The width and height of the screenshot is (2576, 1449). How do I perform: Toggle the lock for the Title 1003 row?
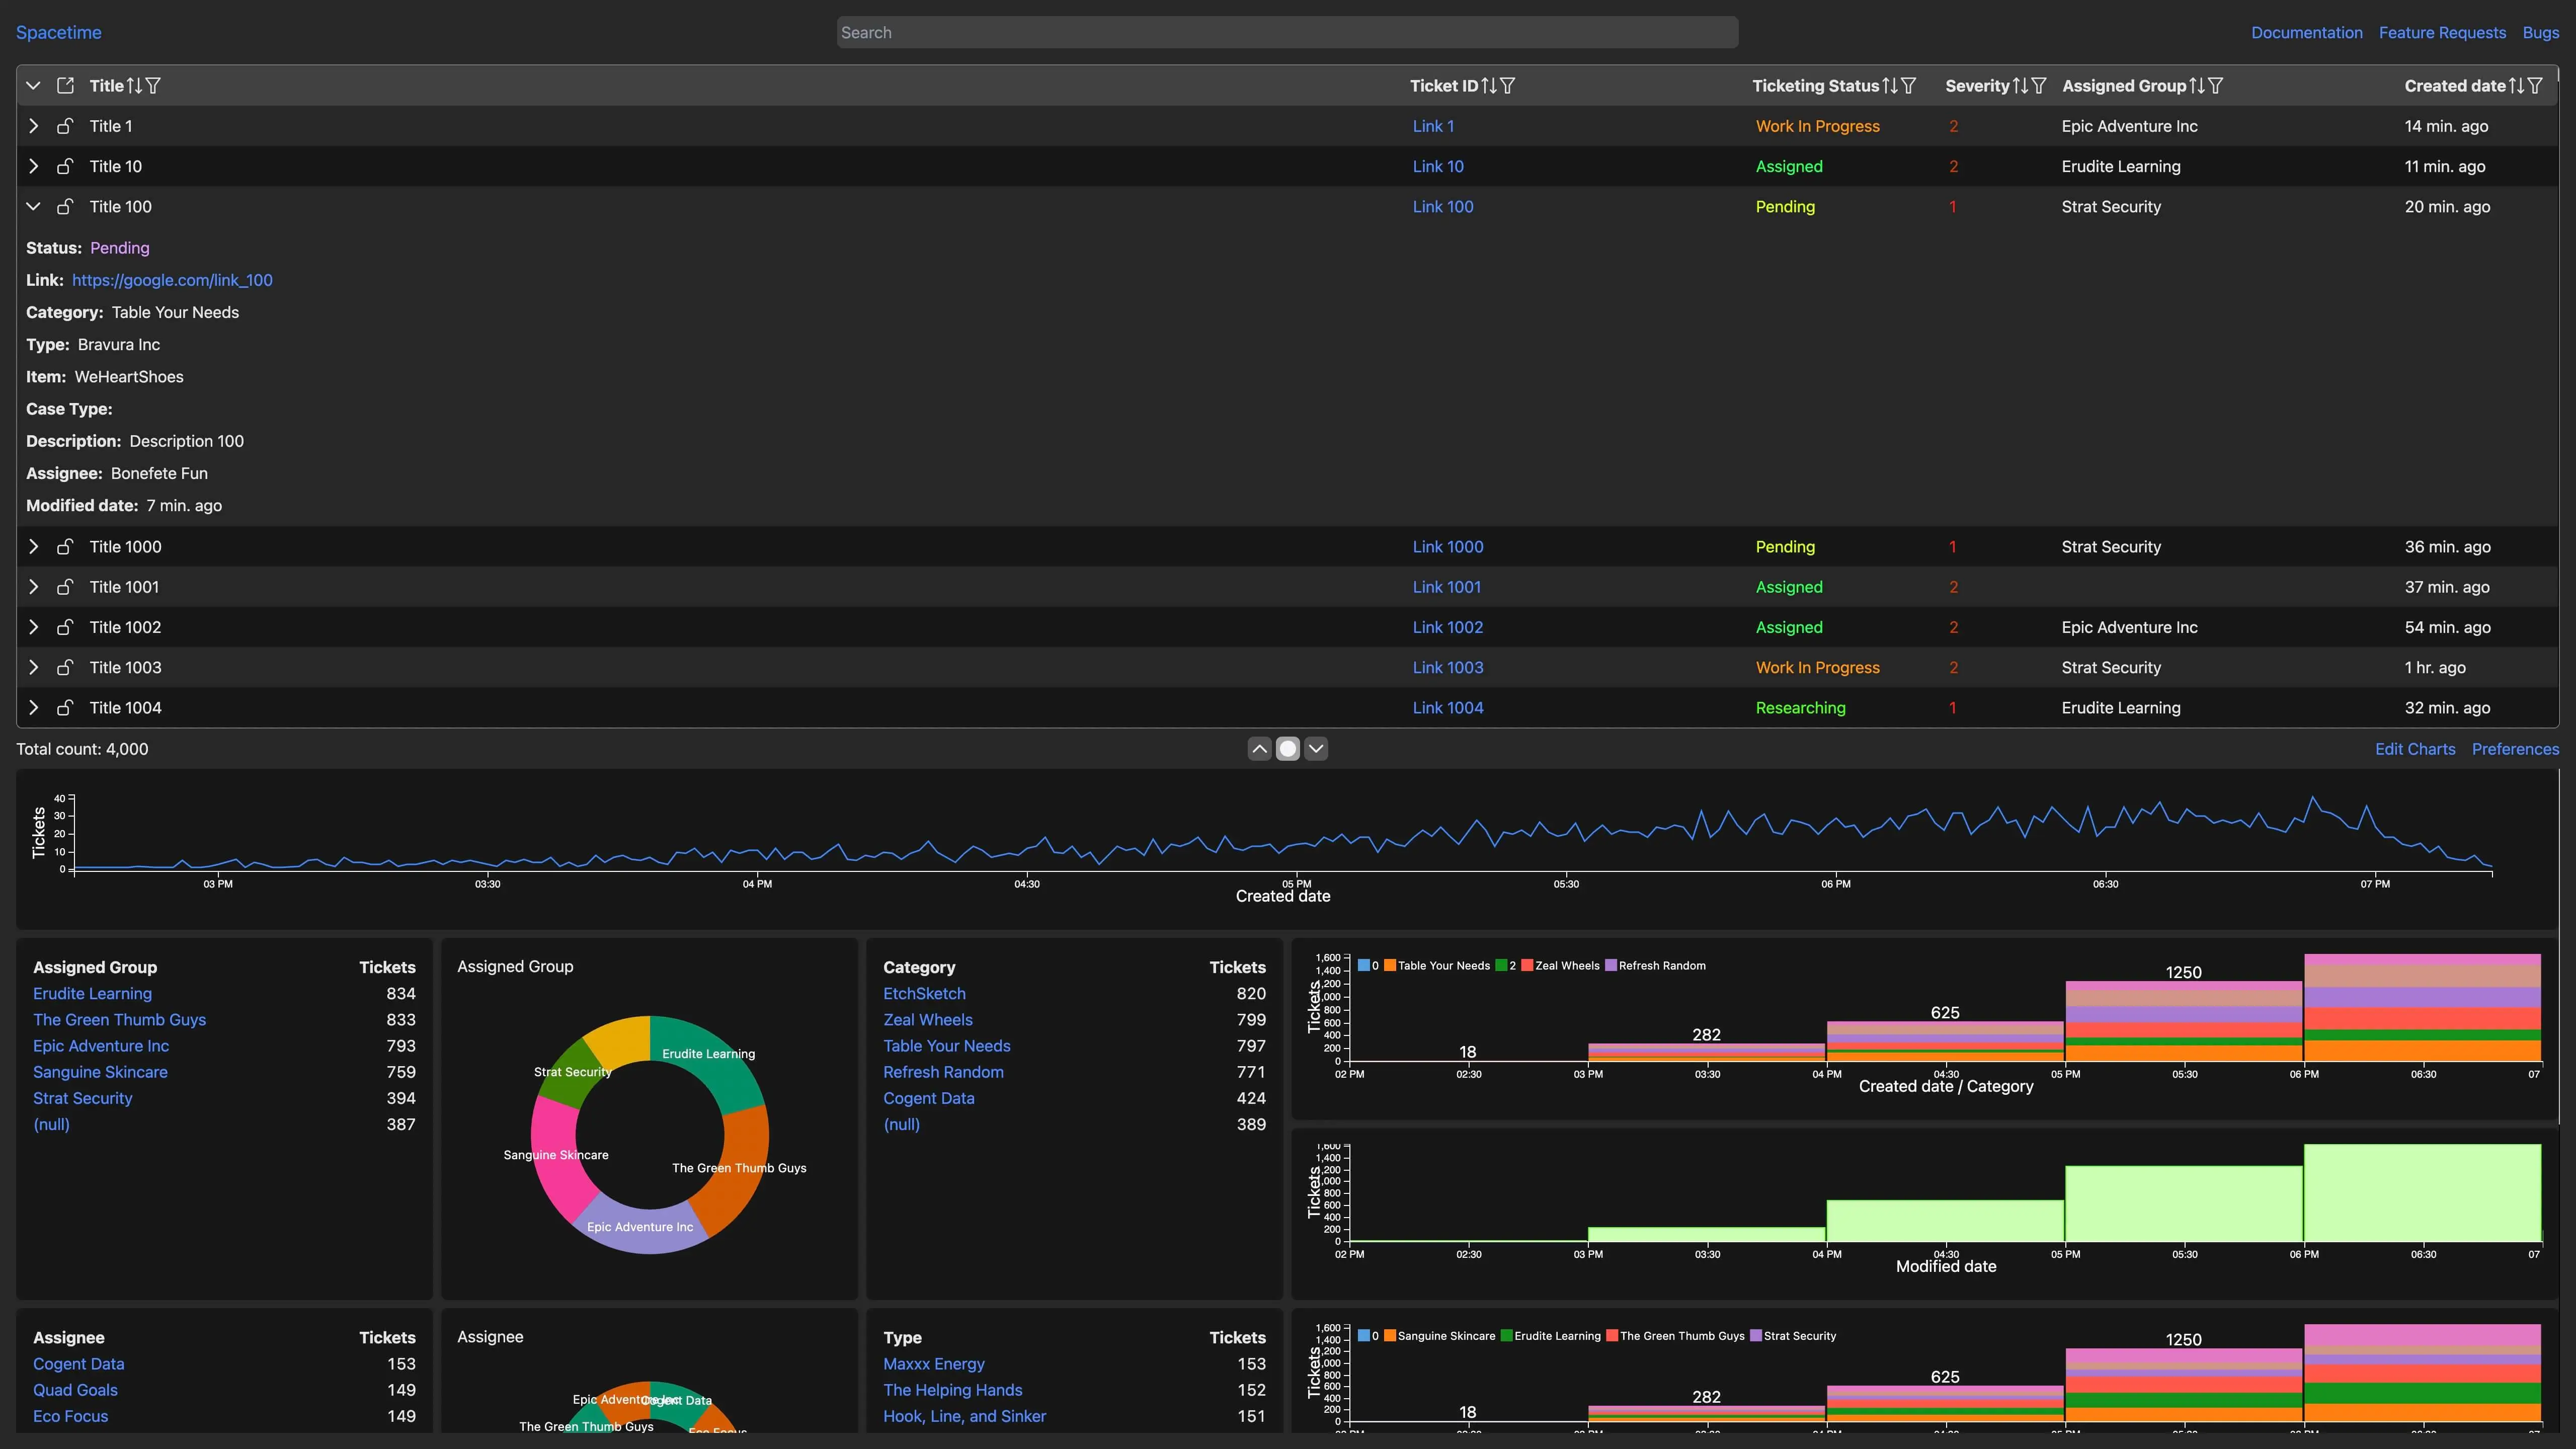[65, 668]
